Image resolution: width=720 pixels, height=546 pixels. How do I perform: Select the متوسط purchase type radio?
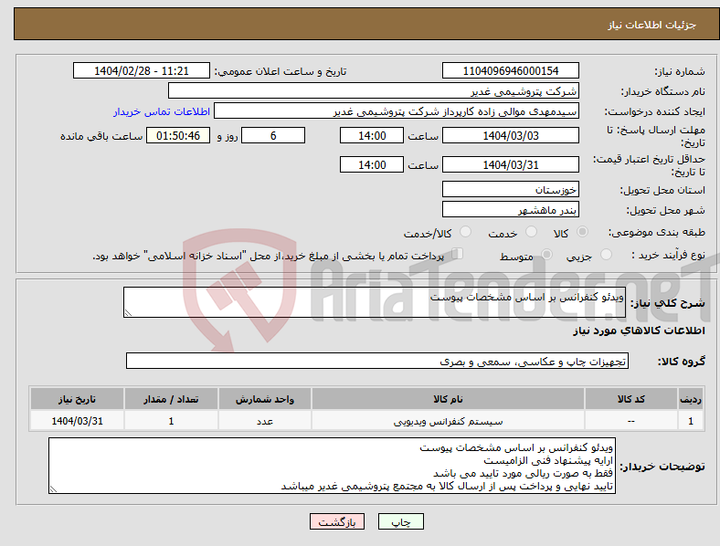(x=546, y=255)
